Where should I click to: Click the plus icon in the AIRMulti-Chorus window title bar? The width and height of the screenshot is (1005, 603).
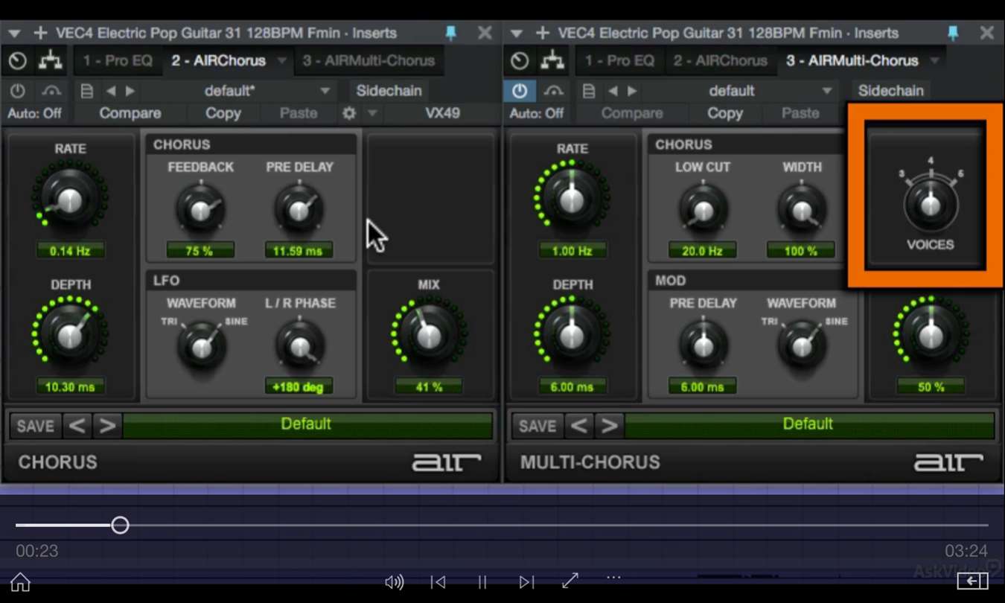click(x=543, y=33)
